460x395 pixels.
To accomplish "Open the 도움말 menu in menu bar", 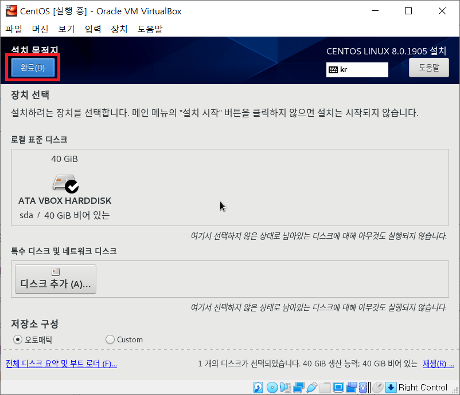I will click(150, 29).
